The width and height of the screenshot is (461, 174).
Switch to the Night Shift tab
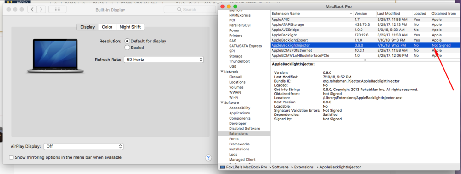[x=130, y=27]
